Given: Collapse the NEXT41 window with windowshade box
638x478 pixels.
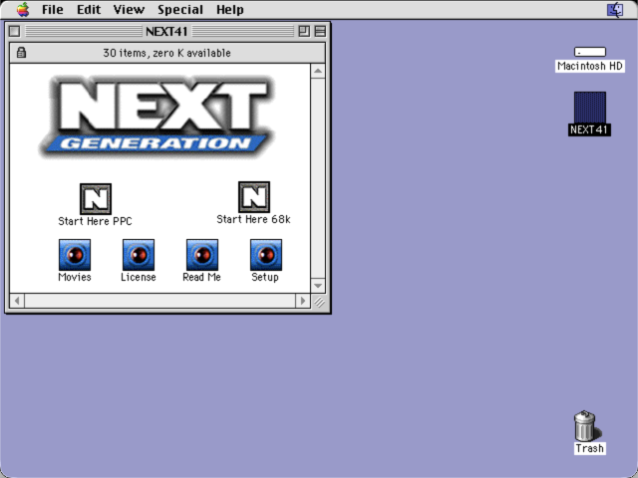Looking at the screenshot, I should [320, 31].
